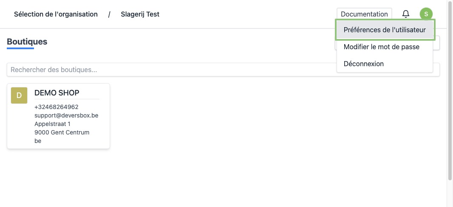Click the support@deversbox.be email address

coord(66,115)
